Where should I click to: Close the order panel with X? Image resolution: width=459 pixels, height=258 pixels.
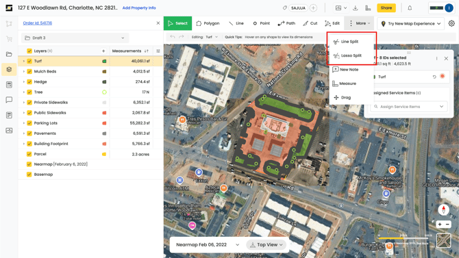point(158,23)
